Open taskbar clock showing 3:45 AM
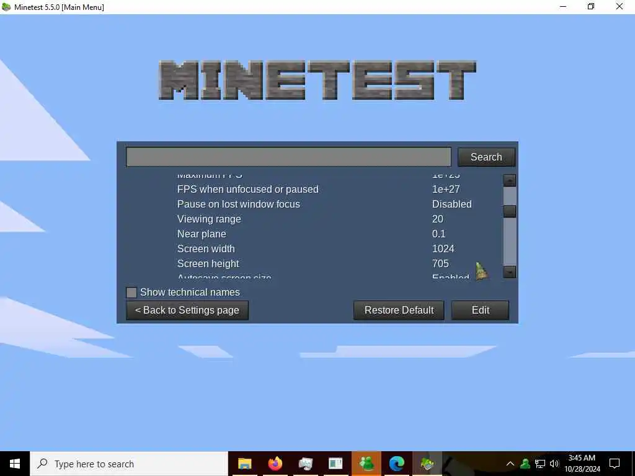 pyautogui.click(x=582, y=464)
